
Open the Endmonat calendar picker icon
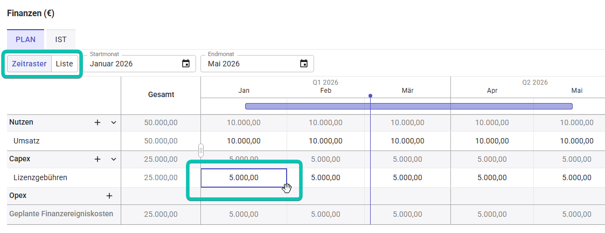coord(304,64)
